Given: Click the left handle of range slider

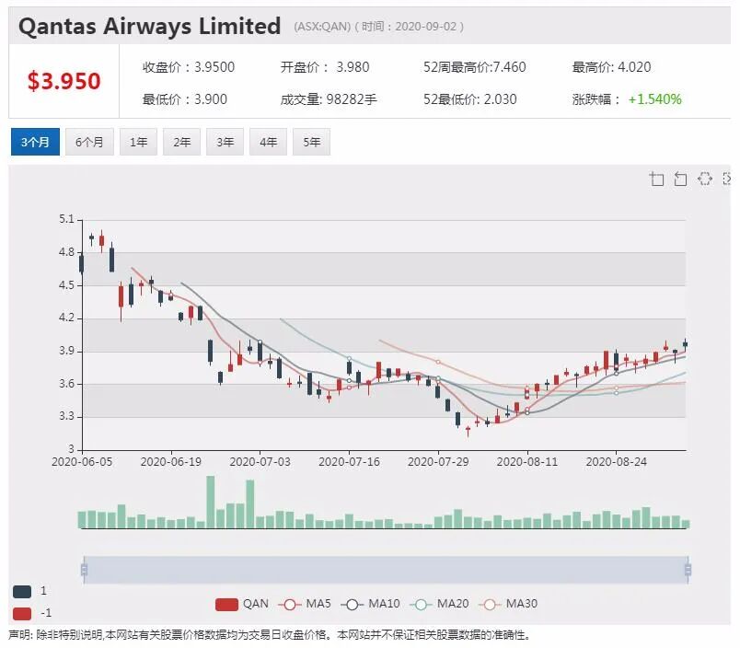Looking at the screenshot, I should pos(84,570).
